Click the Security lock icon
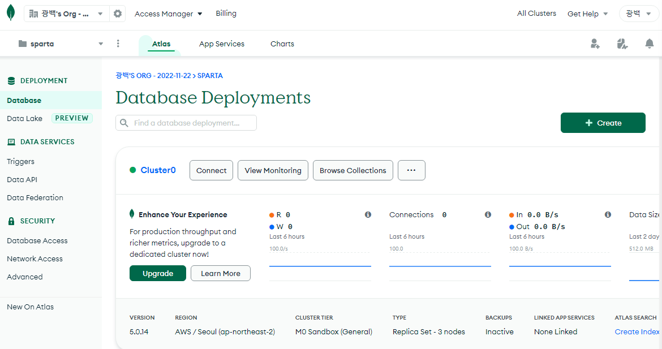662x349 pixels. point(11,221)
